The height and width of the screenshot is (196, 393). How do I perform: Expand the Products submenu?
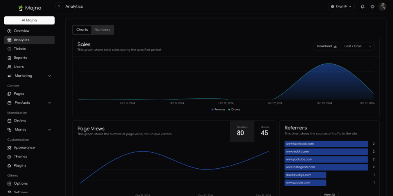(29, 103)
